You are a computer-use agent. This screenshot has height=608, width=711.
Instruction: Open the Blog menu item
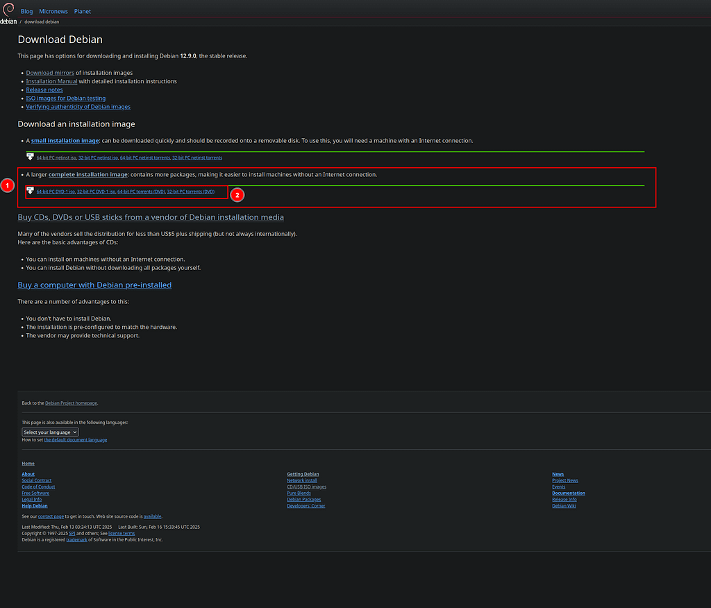[x=26, y=12]
